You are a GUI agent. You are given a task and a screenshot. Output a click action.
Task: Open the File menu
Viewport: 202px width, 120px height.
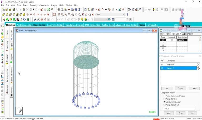click(3, 5)
